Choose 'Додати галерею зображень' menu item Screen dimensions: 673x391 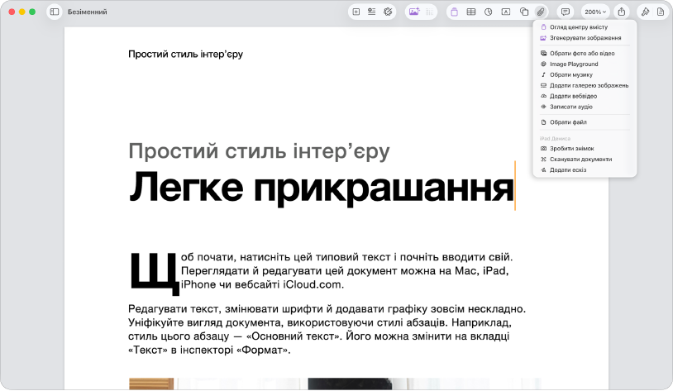pos(585,85)
